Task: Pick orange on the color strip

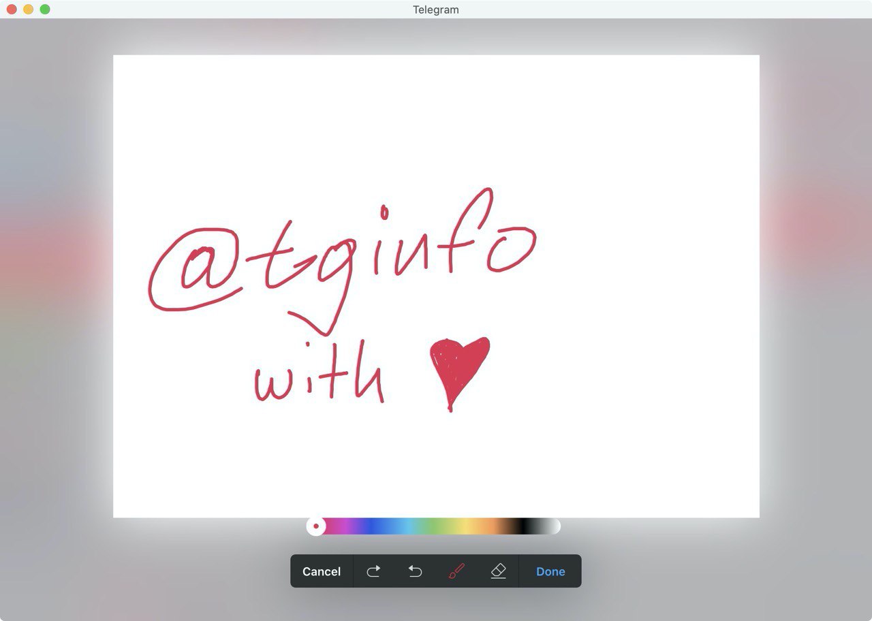Action: tap(492, 526)
